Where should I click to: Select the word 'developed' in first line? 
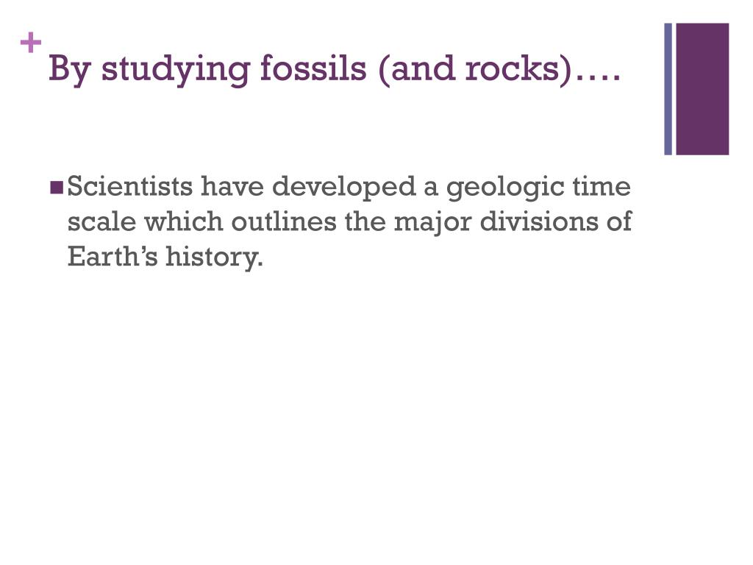click(344, 188)
